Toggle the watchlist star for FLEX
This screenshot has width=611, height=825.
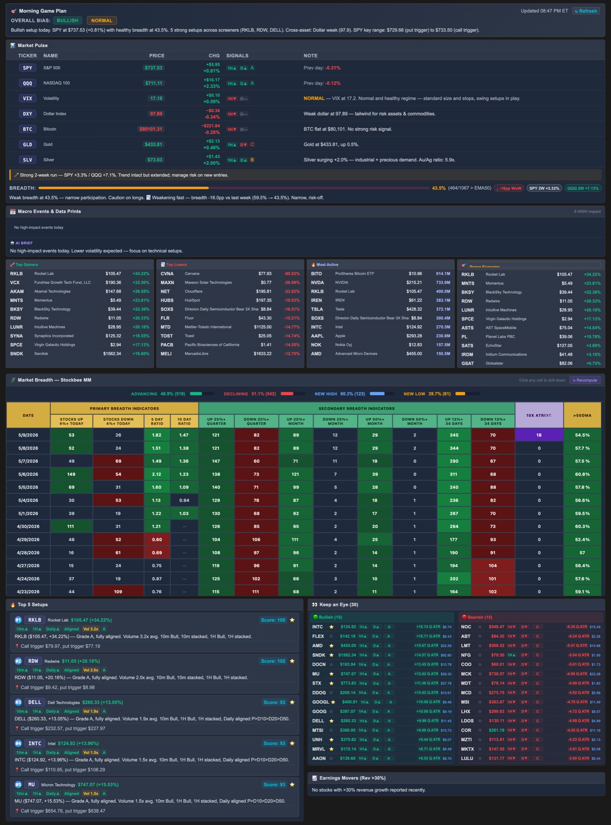tap(331, 636)
